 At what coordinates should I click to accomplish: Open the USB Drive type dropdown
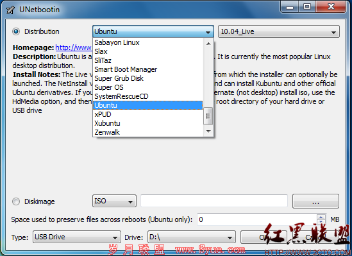pyautogui.click(x=77, y=237)
